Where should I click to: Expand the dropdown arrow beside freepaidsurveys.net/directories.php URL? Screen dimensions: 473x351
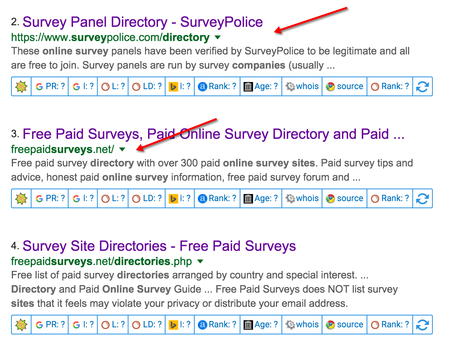[x=200, y=261]
